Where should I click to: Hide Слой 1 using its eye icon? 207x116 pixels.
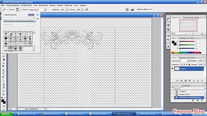[x=172, y=69]
